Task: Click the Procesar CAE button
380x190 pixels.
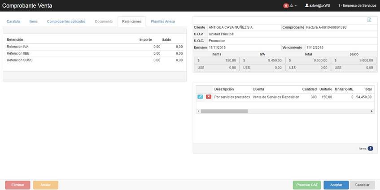Action: pos(307,185)
